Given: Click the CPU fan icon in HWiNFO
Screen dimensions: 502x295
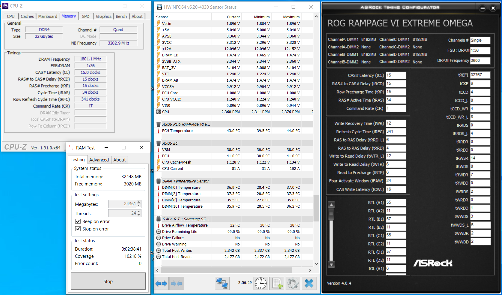Looking at the screenshot, I should 159,112.
